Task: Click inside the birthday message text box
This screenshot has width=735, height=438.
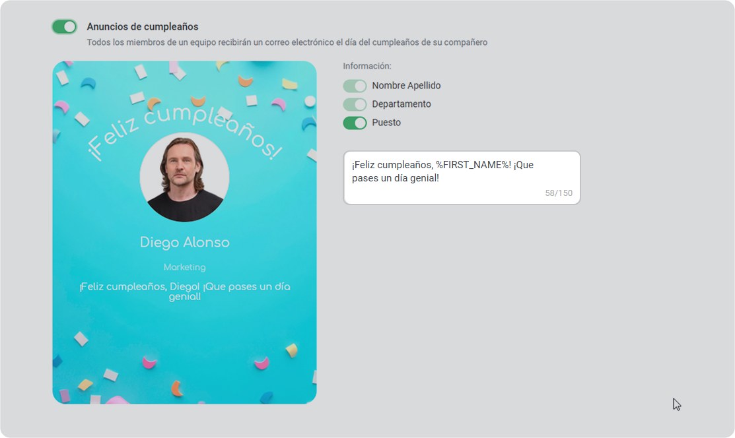Action: 462,177
